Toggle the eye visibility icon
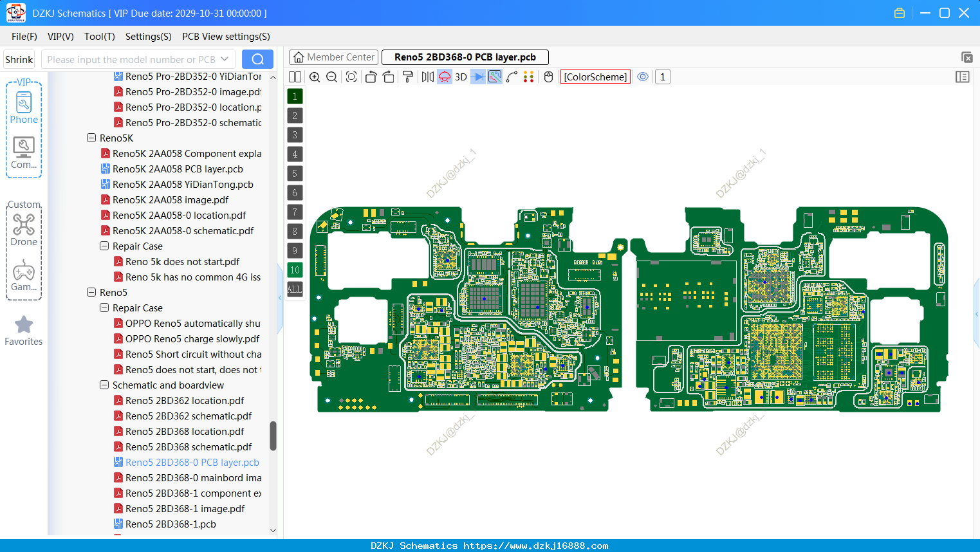The height and width of the screenshot is (552, 980). click(643, 77)
